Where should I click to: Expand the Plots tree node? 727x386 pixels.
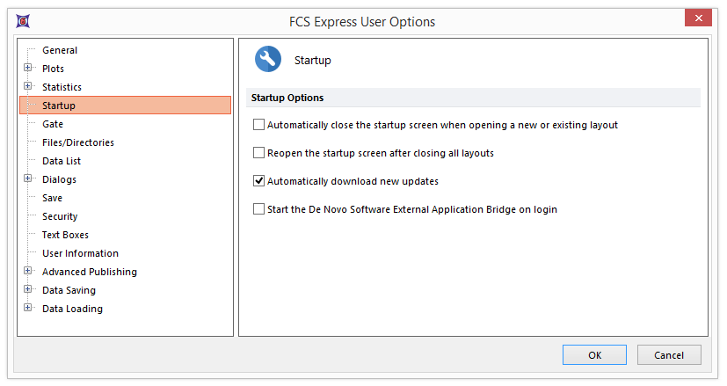point(28,68)
